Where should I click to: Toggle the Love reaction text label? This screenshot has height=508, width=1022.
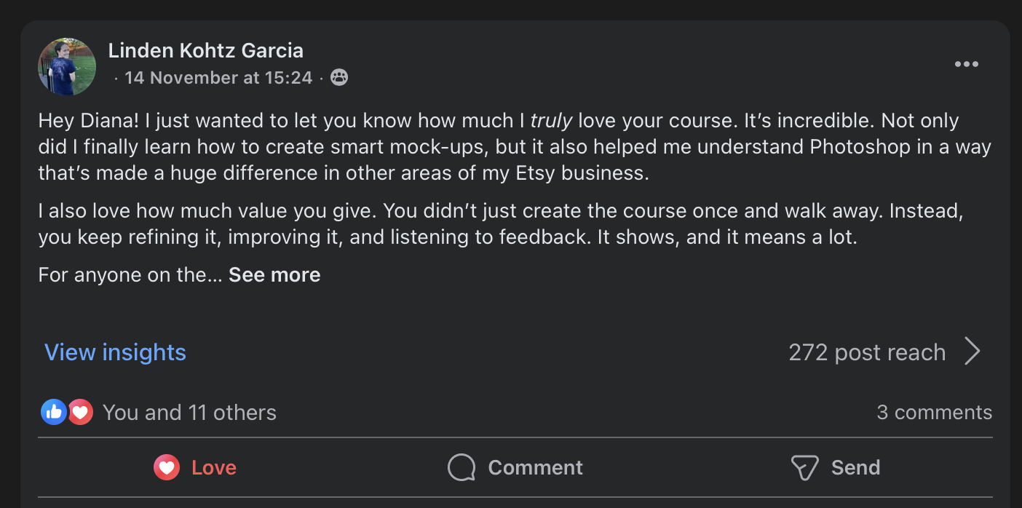pyautogui.click(x=214, y=467)
